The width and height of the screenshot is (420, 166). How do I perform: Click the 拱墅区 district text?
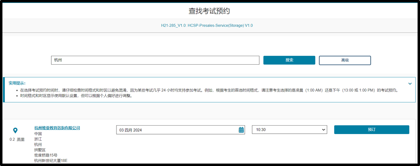(40, 150)
